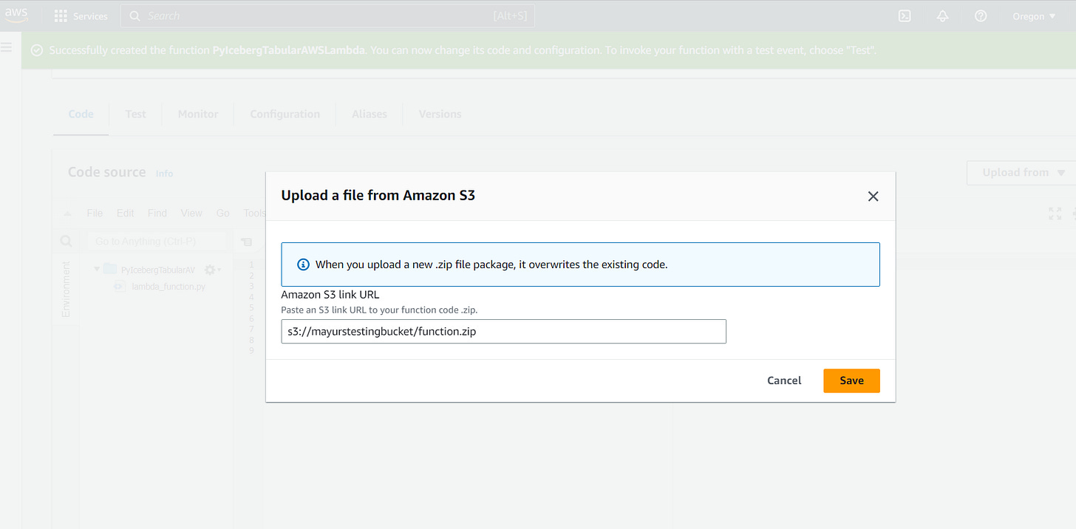Toggle the Environment side panel

66,289
